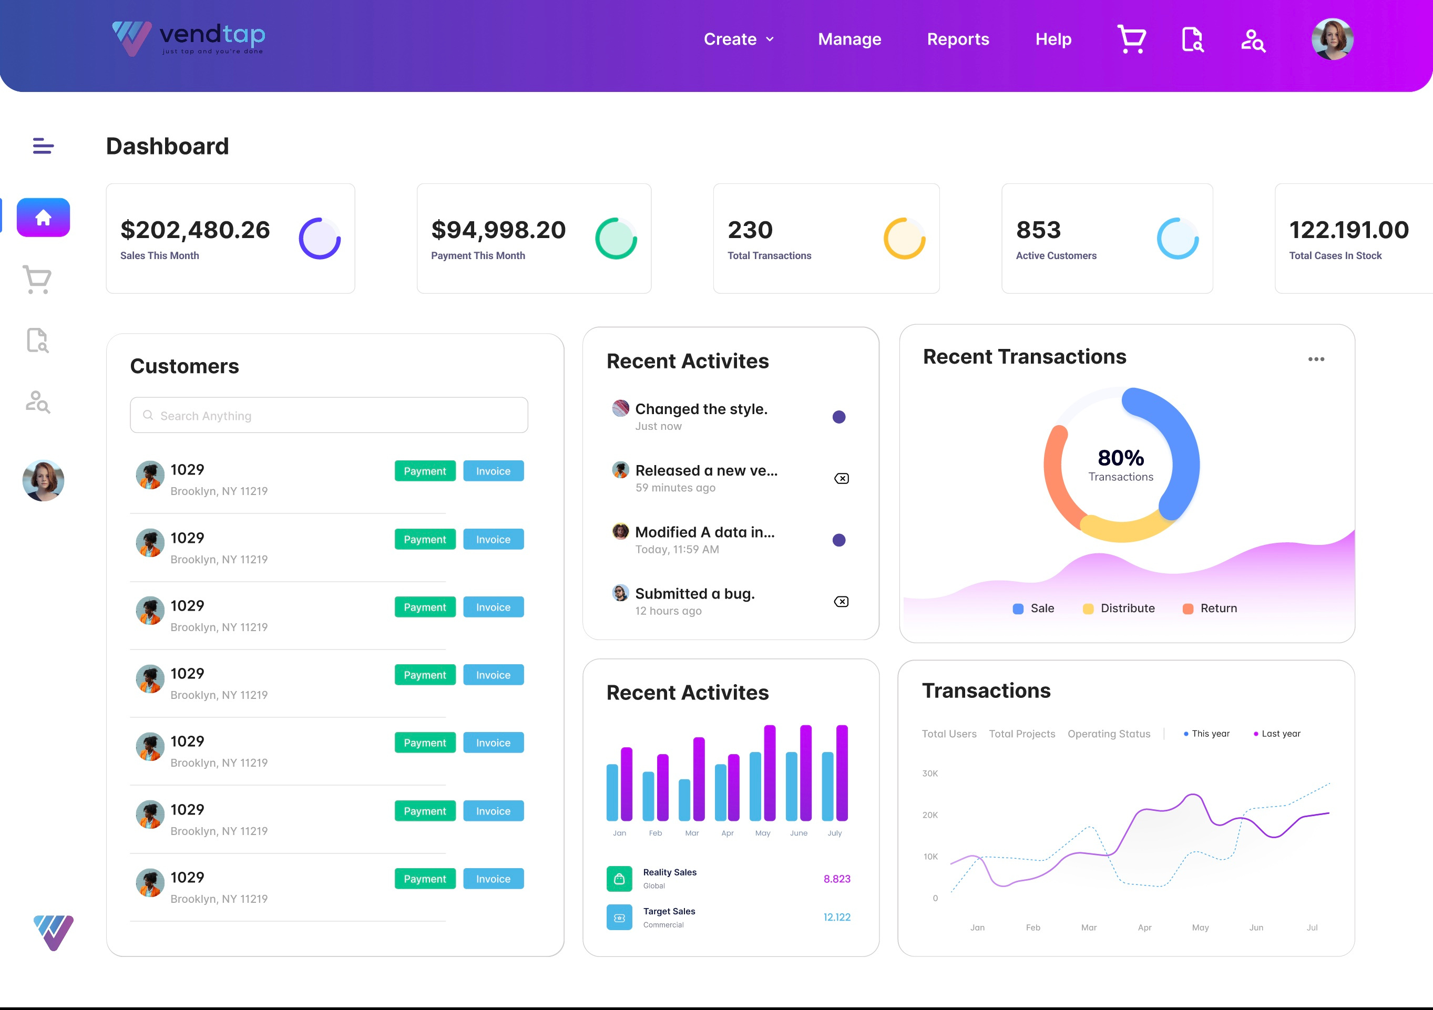Open the Manage menu

(849, 39)
